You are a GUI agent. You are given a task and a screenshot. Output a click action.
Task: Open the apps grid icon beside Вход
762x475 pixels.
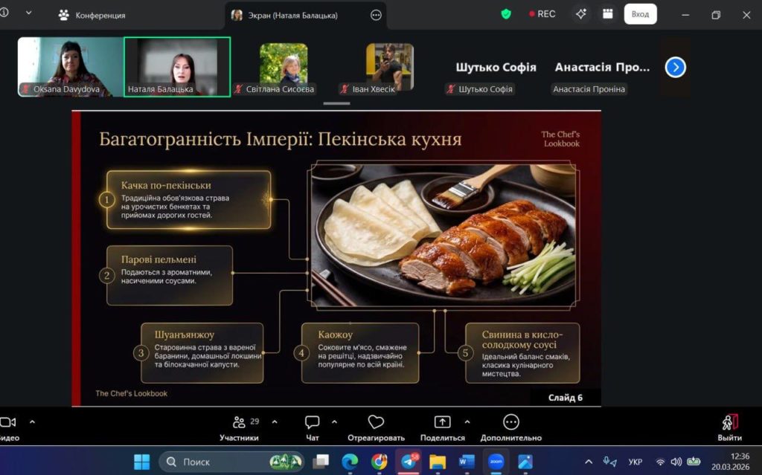pyautogui.click(x=608, y=14)
